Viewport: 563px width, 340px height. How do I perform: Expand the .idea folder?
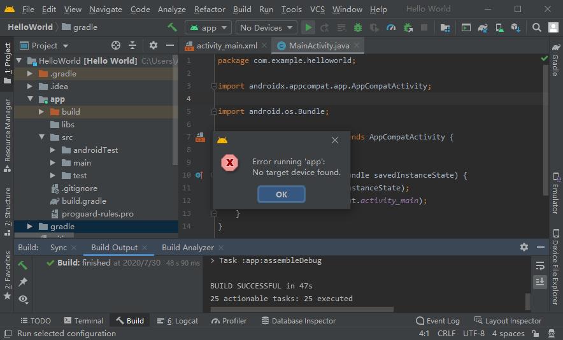point(30,86)
